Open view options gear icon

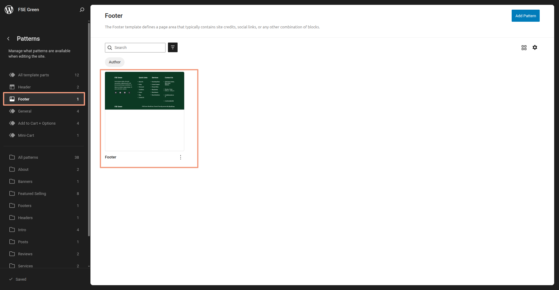point(535,47)
